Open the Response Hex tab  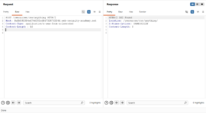pos(131,12)
